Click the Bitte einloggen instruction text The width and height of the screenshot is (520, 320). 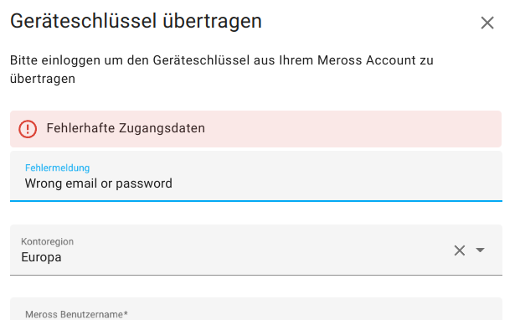pos(222,70)
